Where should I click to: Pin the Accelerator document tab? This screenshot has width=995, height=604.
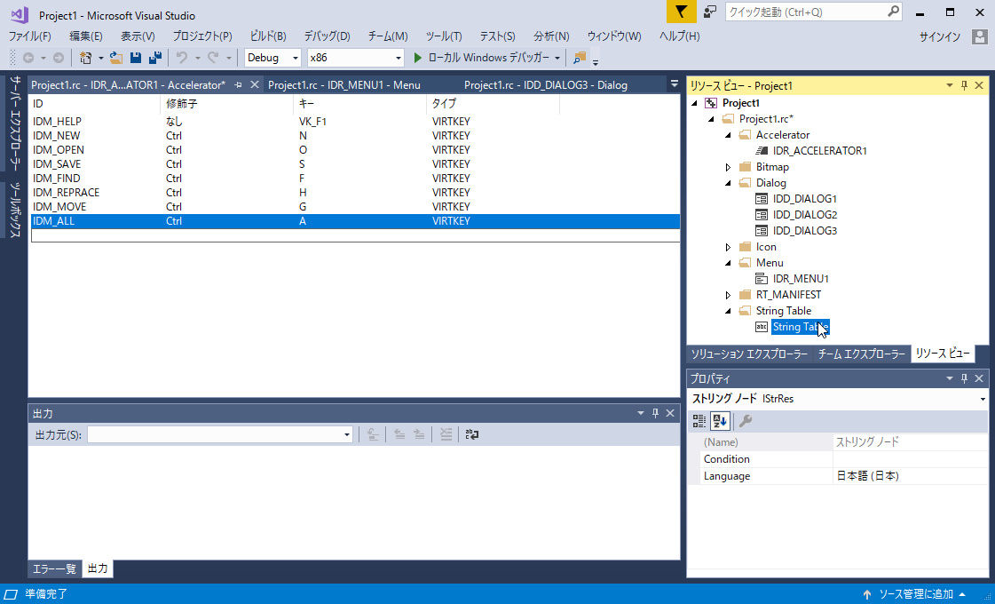click(x=238, y=85)
